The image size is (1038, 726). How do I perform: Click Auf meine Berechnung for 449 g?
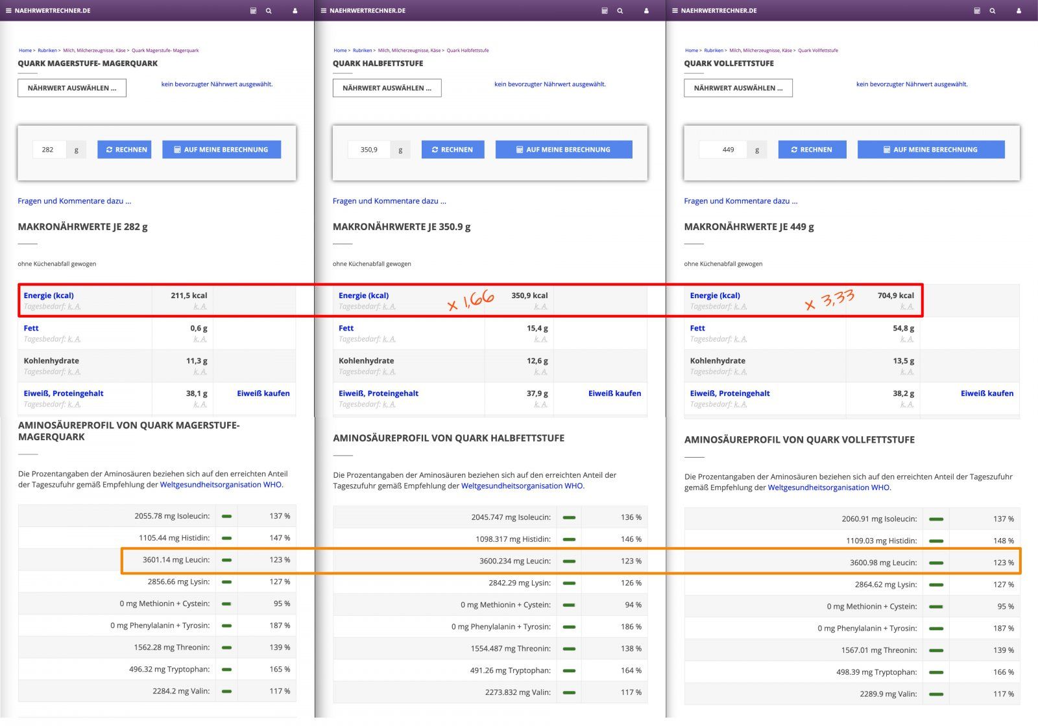point(930,150)
